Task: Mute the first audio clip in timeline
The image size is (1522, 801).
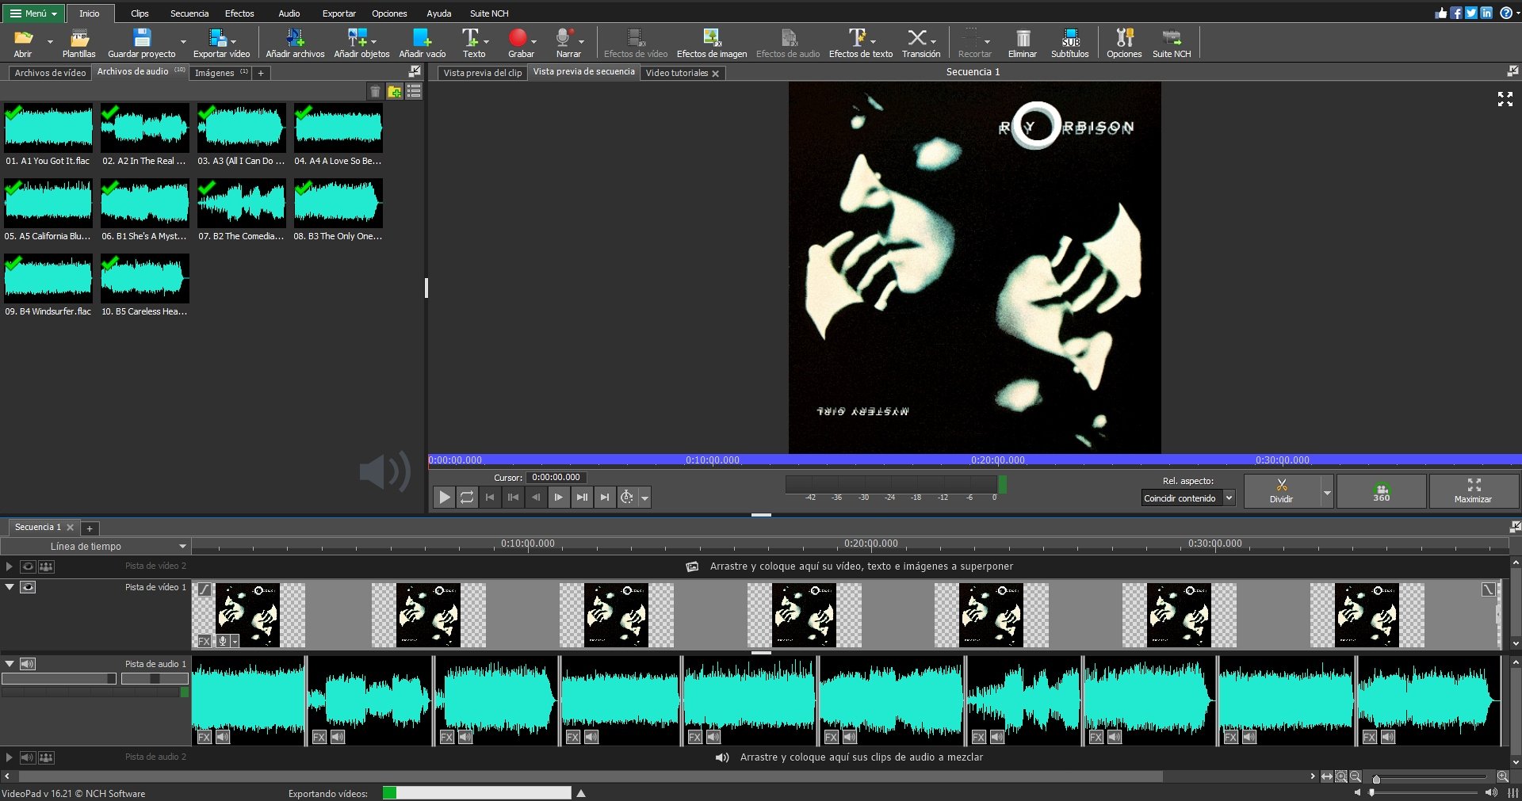Action: [223, 737]
